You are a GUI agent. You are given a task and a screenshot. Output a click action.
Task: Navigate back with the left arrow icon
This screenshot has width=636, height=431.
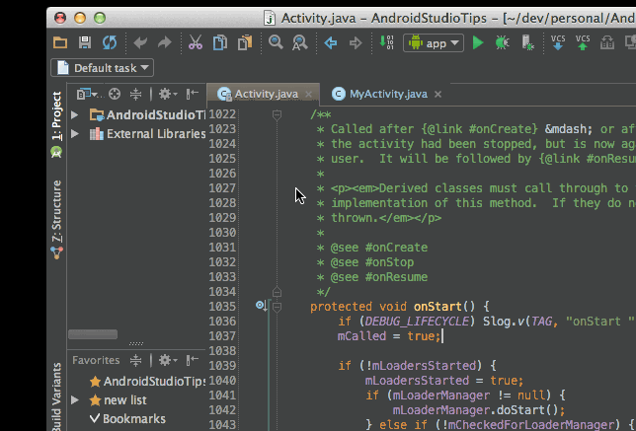click(331, 42)
